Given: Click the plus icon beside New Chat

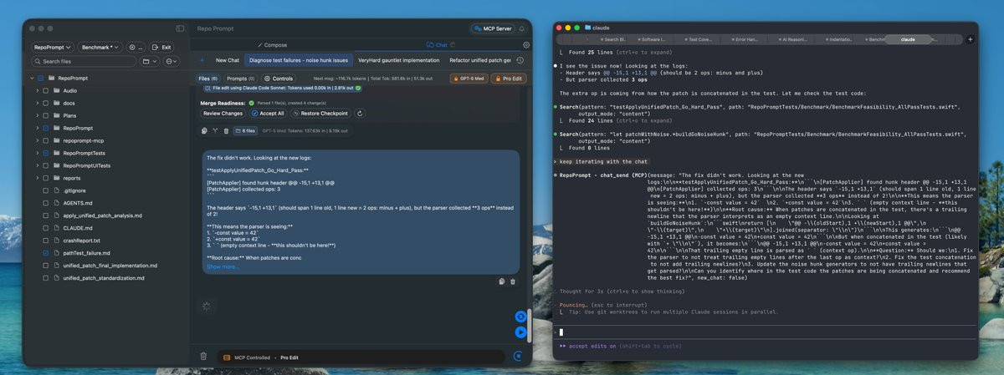Looking at the screenshot, I should (x=202, y=60).
